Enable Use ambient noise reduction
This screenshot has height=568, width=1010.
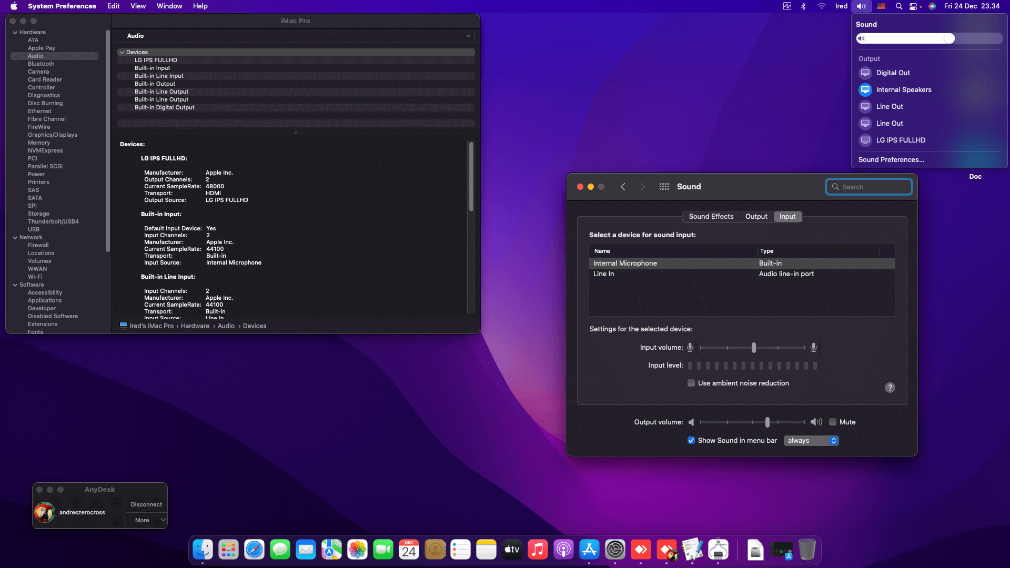tap(691, 383)
